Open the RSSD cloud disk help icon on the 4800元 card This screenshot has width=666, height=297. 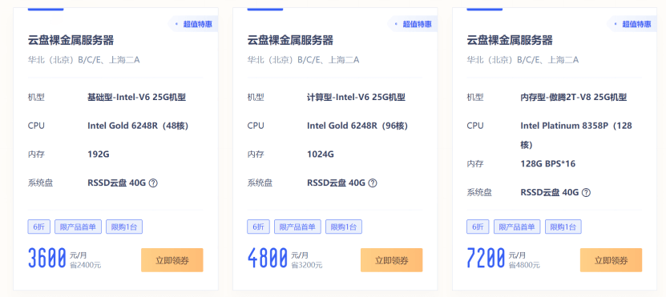coord(373,183)
